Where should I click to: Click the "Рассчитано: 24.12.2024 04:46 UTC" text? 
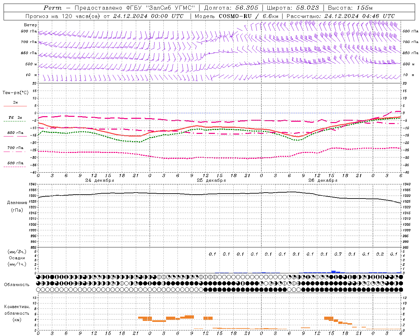(x=341, y=16)
